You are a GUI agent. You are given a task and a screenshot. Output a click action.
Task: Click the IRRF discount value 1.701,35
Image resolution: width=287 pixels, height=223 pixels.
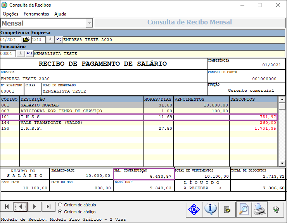[x=265, y=129]
